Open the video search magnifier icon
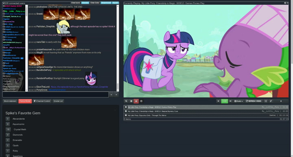 [x=126, y=101]
